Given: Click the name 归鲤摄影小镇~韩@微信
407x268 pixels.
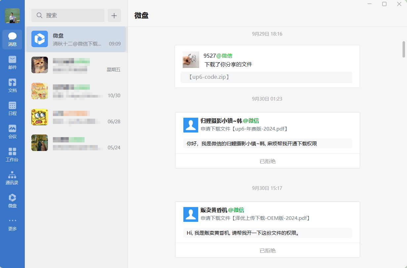Looking at the screenshot, I should (230, 121).
